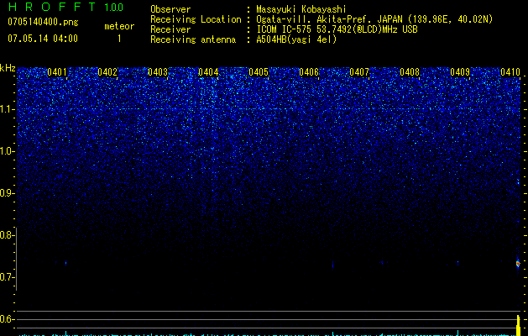
Task: Click the date stamp 07.05.14 04:00
Action: pyautogui.click(x=43, y=39)
